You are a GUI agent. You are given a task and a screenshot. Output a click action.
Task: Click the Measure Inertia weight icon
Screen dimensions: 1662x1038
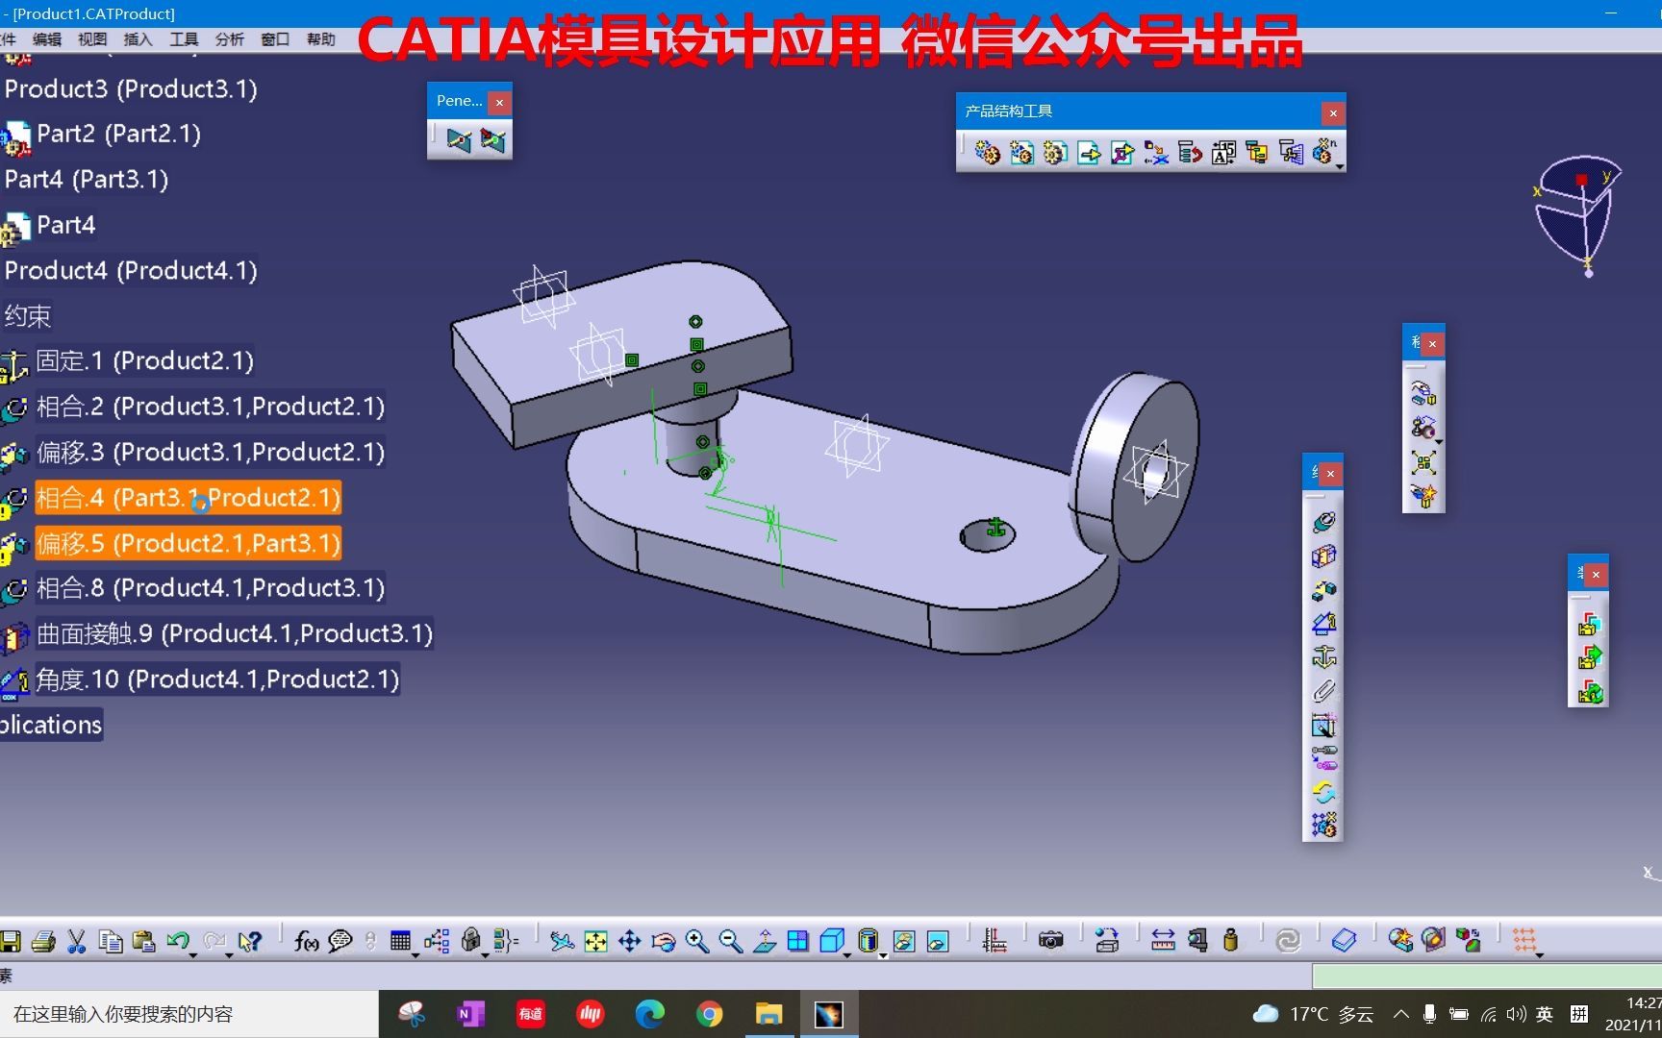[1230, 941]
